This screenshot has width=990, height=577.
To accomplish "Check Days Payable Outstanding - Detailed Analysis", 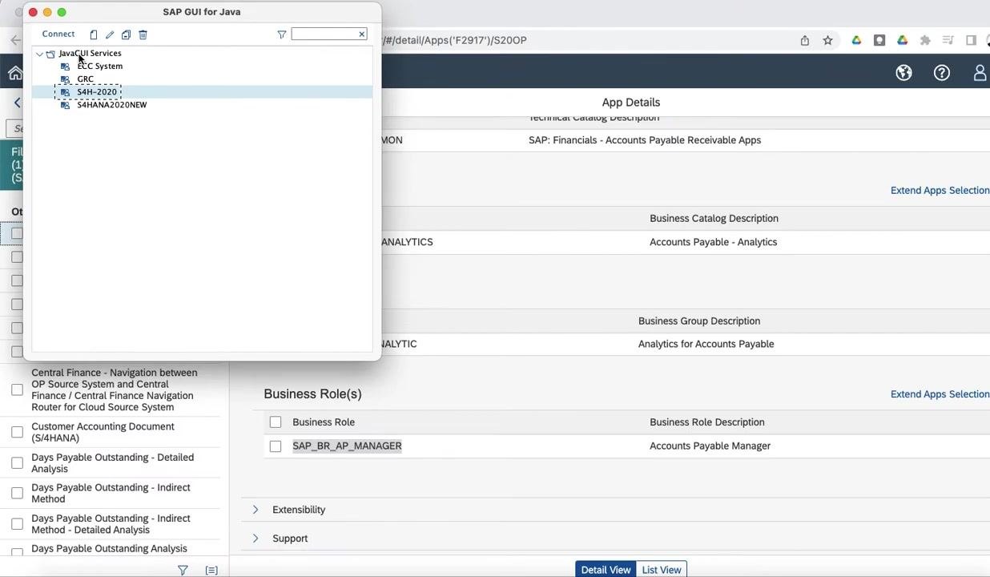I will (17, 462).
